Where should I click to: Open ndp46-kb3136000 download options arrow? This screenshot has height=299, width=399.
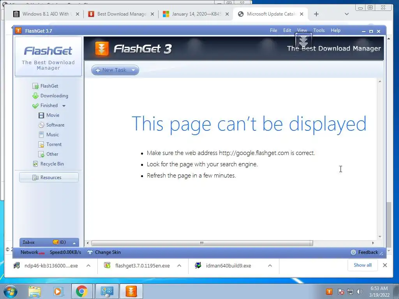point(88,266)
